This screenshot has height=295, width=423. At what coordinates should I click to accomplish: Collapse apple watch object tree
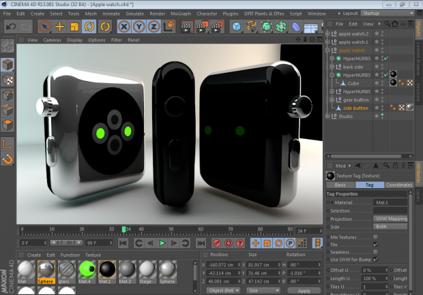[327, 50]
